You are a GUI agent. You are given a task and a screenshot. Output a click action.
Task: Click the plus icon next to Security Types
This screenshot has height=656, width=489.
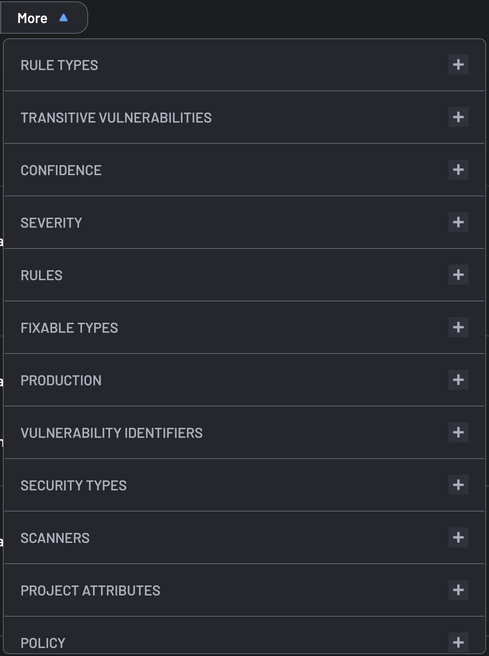458,485
